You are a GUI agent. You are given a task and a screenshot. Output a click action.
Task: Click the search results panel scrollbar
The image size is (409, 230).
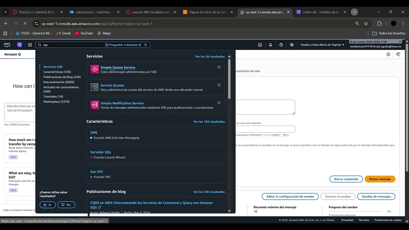[229, 78]
